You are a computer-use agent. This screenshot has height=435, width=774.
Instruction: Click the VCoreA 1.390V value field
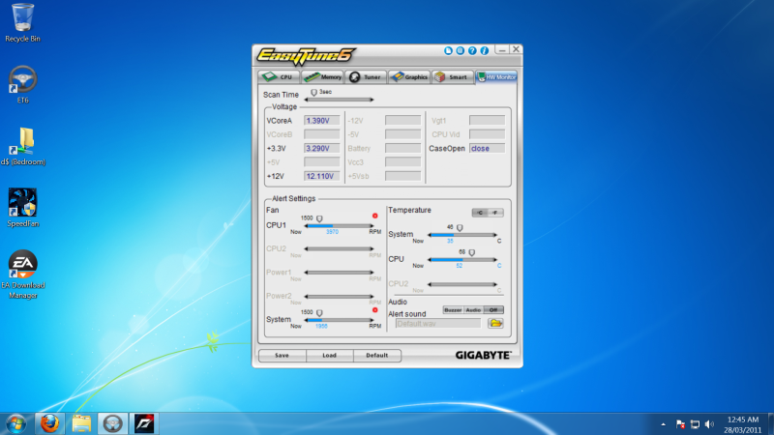(x=322, y=120)
